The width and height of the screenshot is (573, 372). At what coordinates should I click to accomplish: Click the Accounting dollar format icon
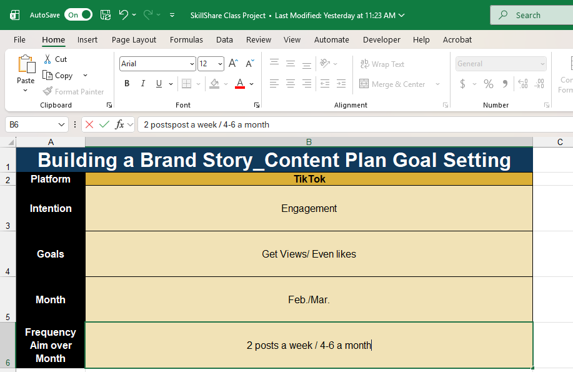click(462, 84)
